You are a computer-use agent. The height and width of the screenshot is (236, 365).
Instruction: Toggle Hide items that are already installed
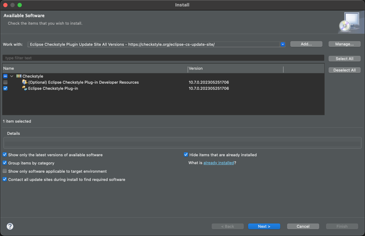[x=186, y=154]
